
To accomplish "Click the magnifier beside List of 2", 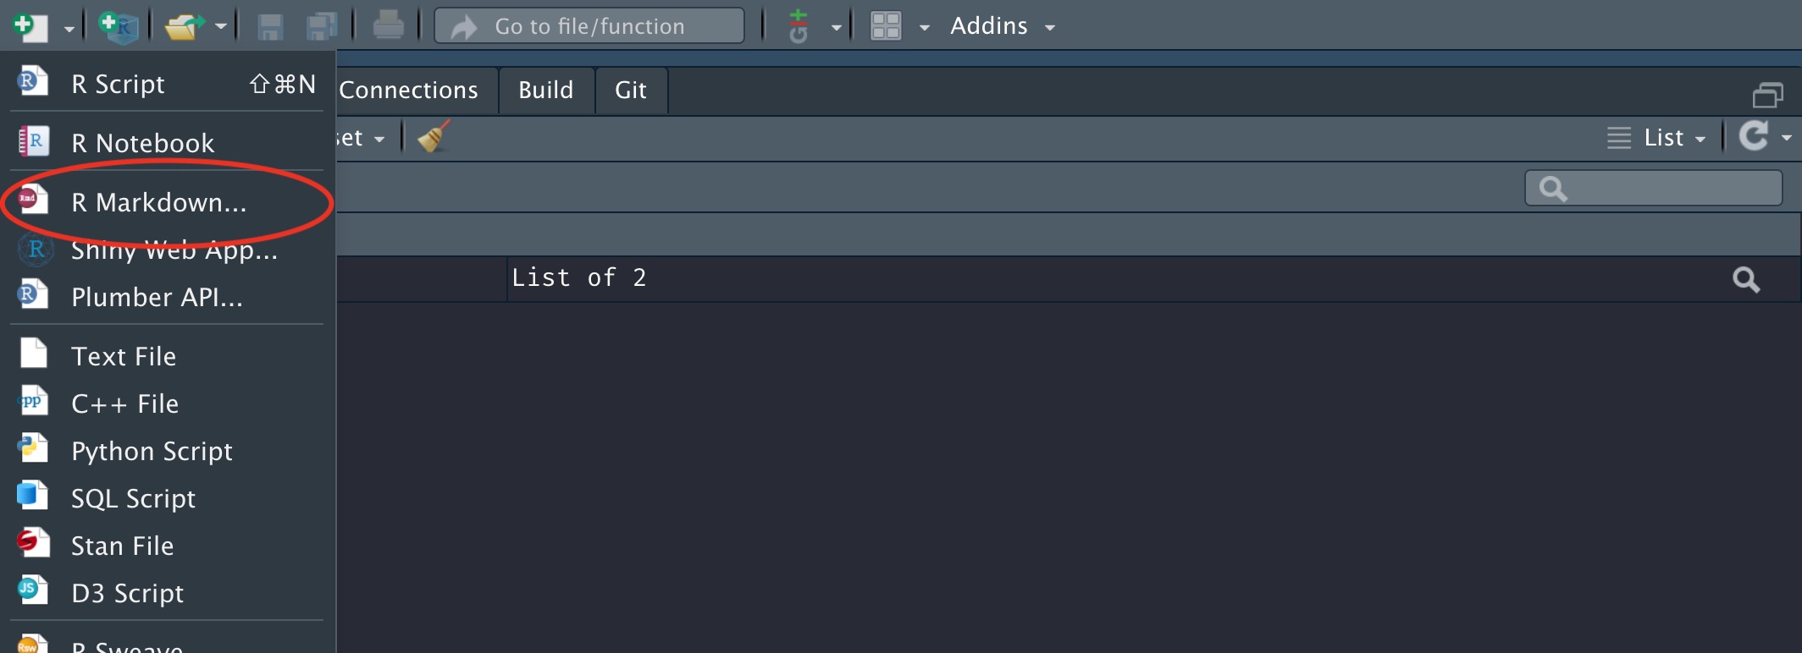I will point(1746,279).
